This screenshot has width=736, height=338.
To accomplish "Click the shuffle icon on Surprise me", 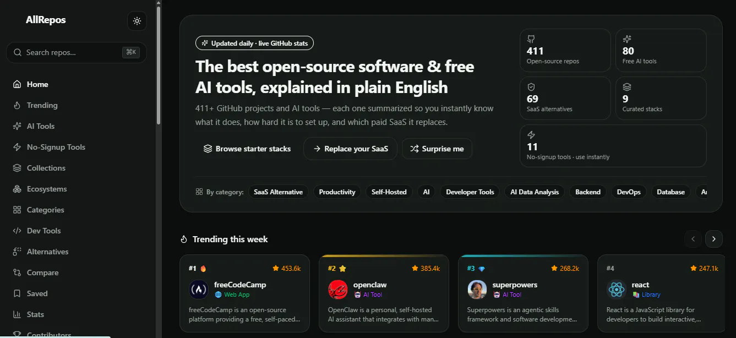I will (x=415, y=149).
